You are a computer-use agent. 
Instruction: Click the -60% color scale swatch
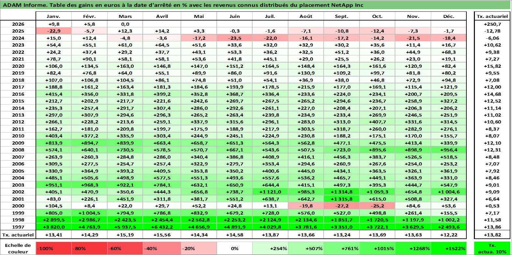125,248
